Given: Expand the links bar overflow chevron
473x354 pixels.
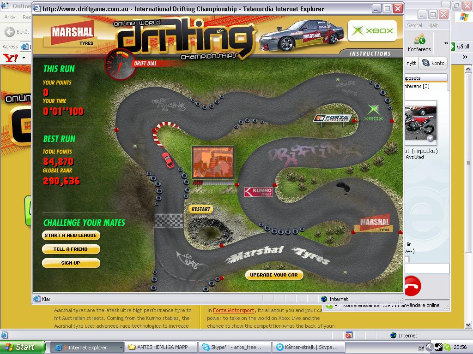Looking at the screenshot, I should [x=465, y=57].
